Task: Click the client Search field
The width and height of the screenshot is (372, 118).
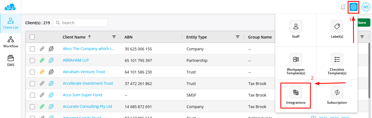Action: point(83,23)
